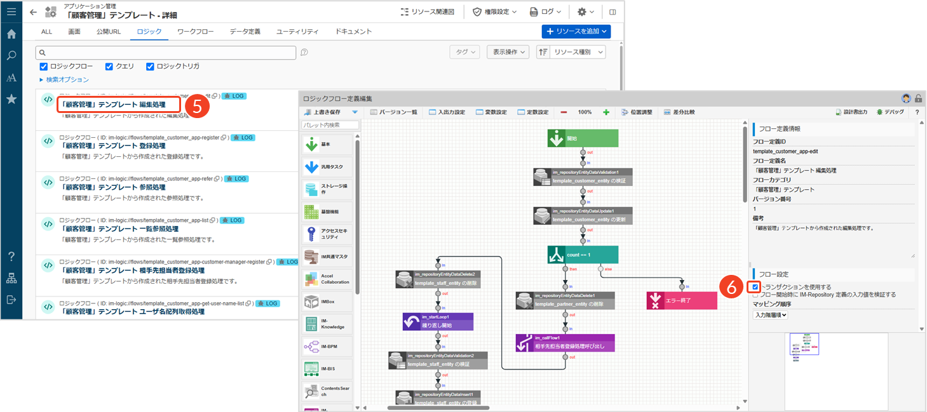Switch to the データ定義 tab

[x=245, y=31]
